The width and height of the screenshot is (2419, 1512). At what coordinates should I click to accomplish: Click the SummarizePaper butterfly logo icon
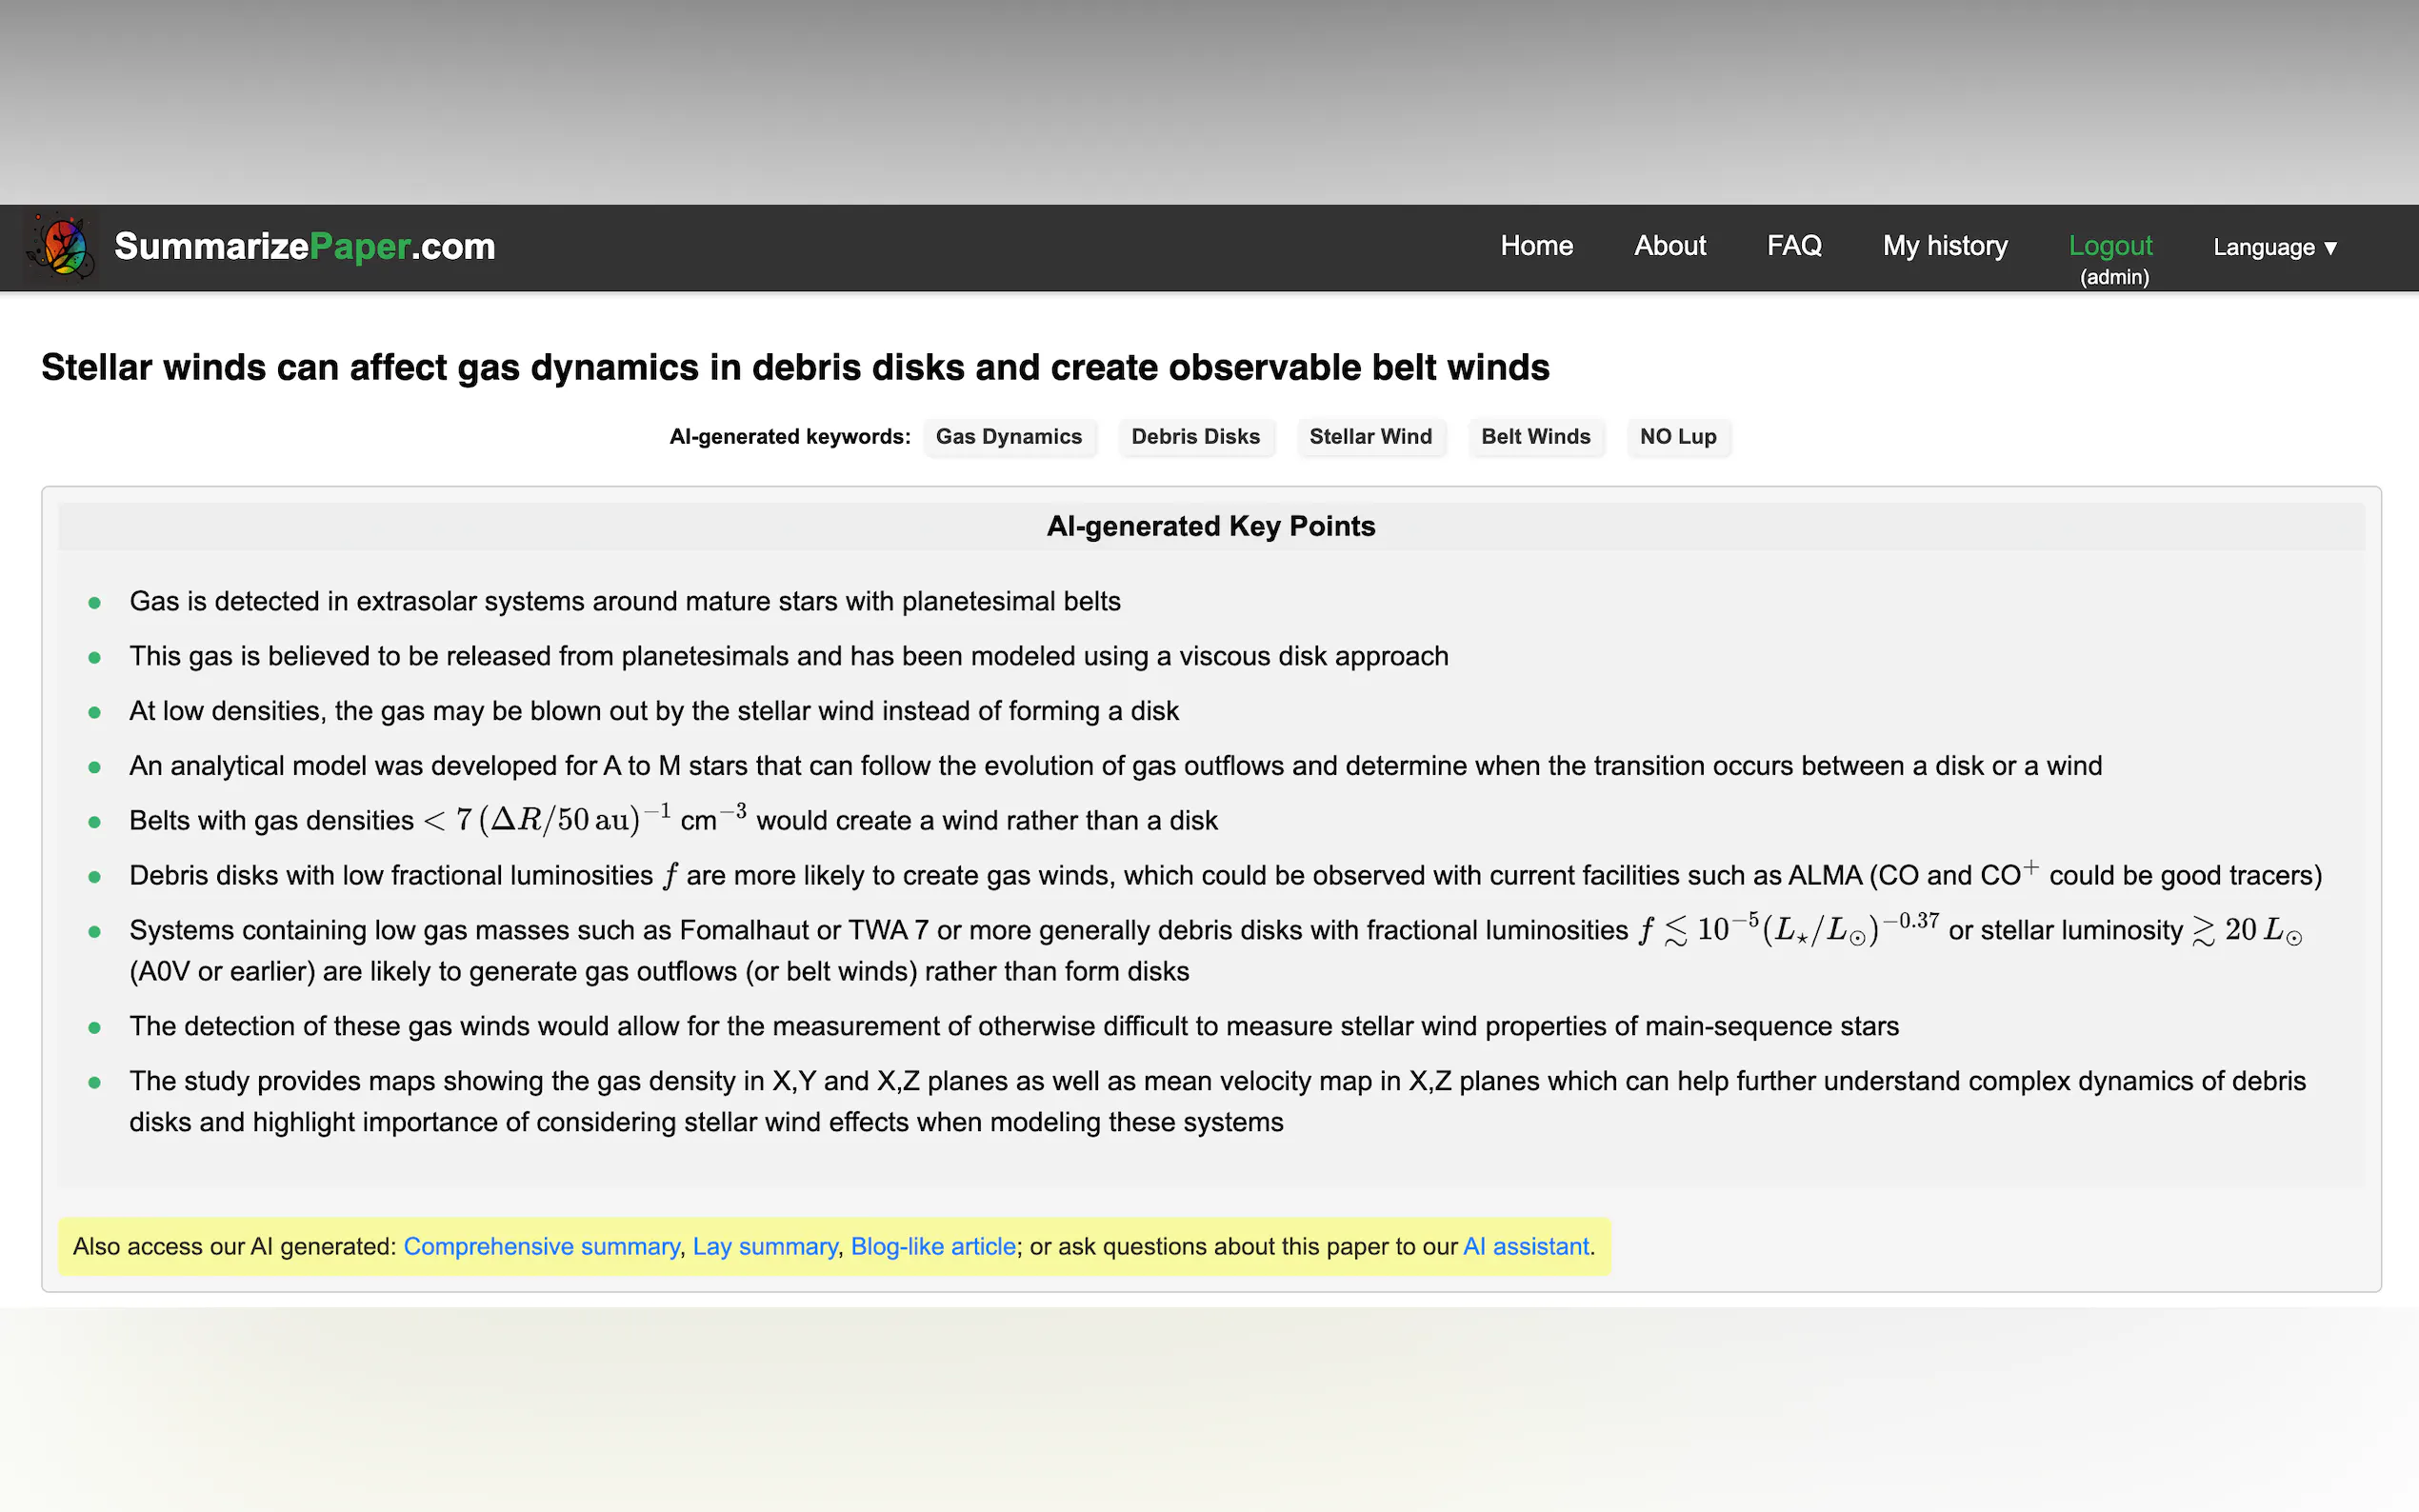coord(62,246)
